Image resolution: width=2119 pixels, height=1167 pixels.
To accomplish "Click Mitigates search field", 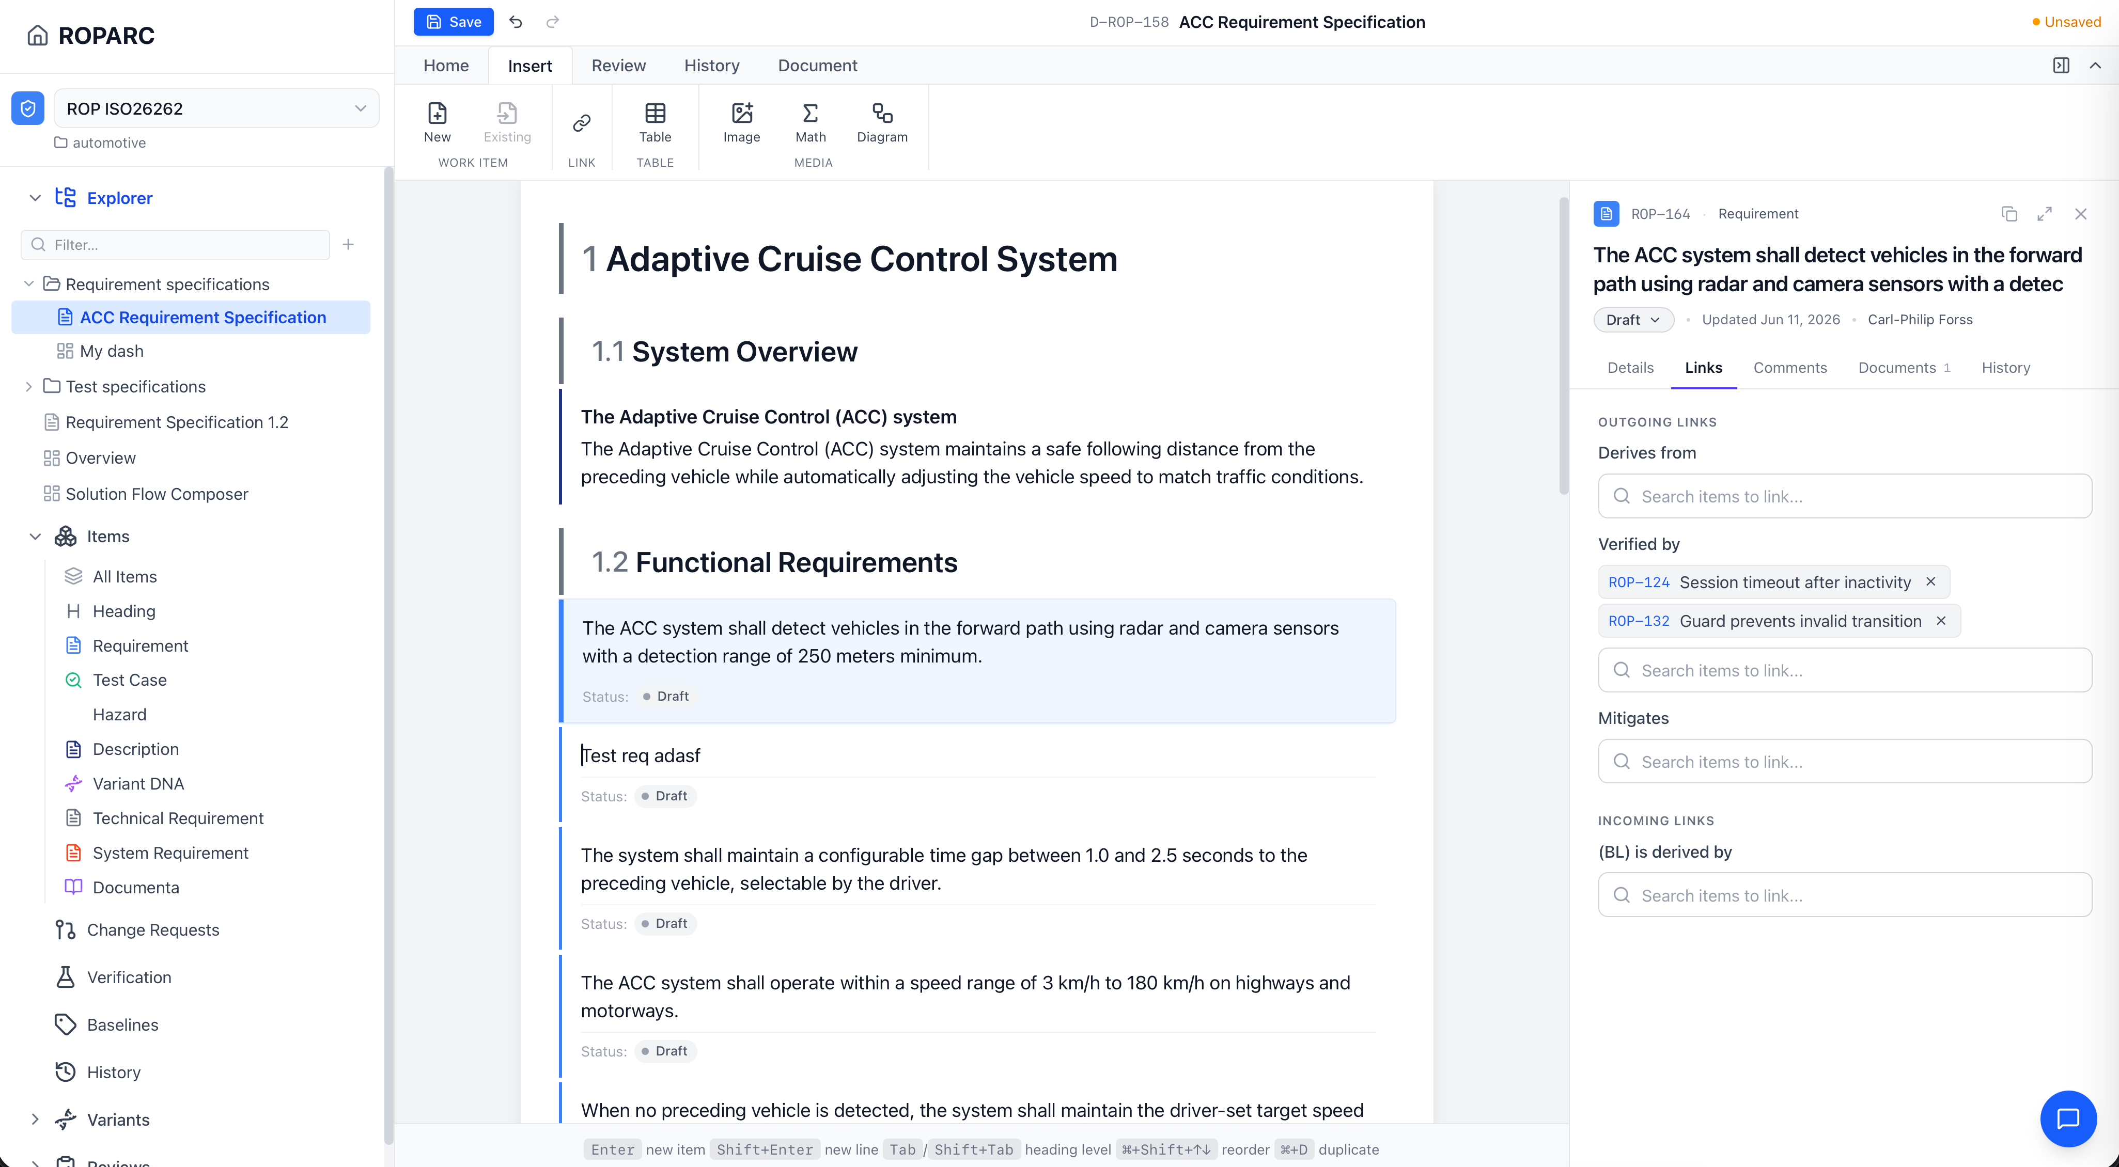I will (x=1844, y=762).
